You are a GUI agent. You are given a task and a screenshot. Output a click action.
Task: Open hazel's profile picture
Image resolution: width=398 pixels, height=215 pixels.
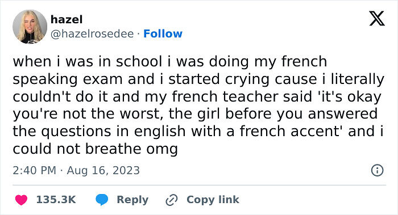[x=30, y=27]
